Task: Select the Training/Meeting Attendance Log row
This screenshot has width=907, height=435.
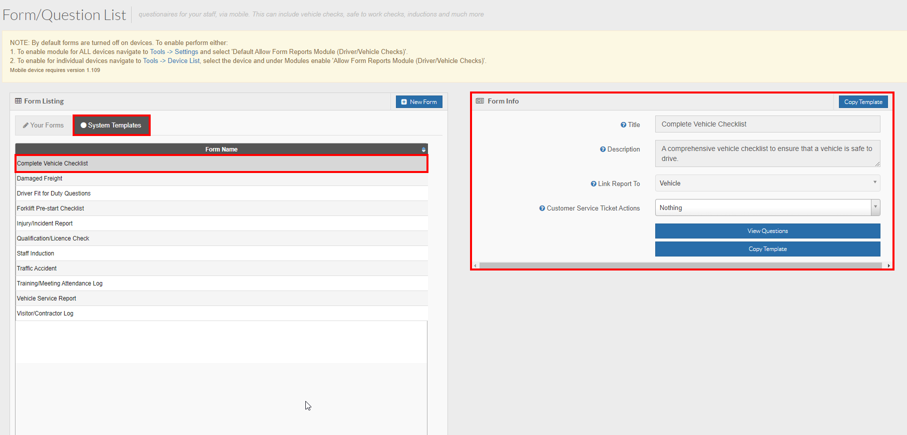Action: [x=221, y=283]
